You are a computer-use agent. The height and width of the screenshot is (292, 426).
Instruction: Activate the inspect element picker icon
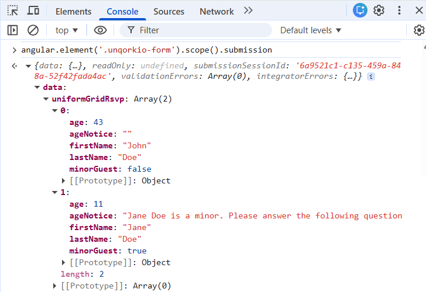[x=12, y=11]
